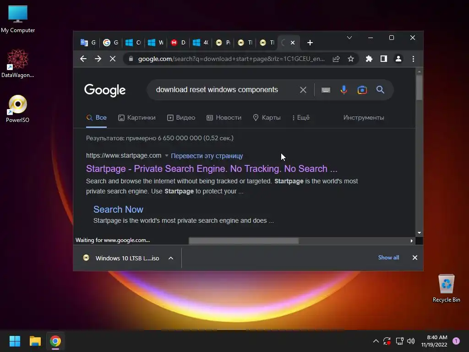Click the Chrome taskbar icon
The height and width of the screenshot is (352, 469).
(x=55, y=341)
